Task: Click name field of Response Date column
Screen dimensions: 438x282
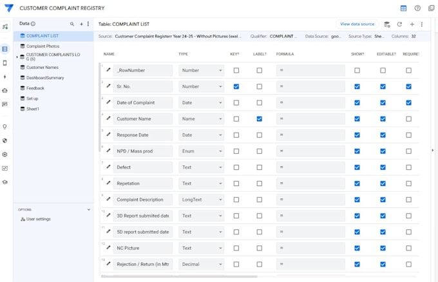Action: (143, 135)
